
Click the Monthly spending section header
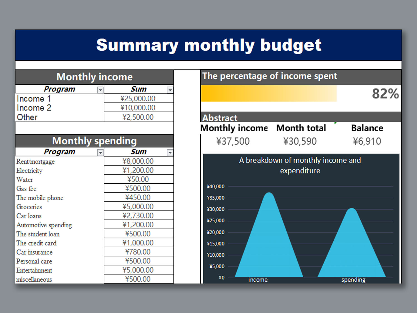pyautogui.click(x=95, y=141)
